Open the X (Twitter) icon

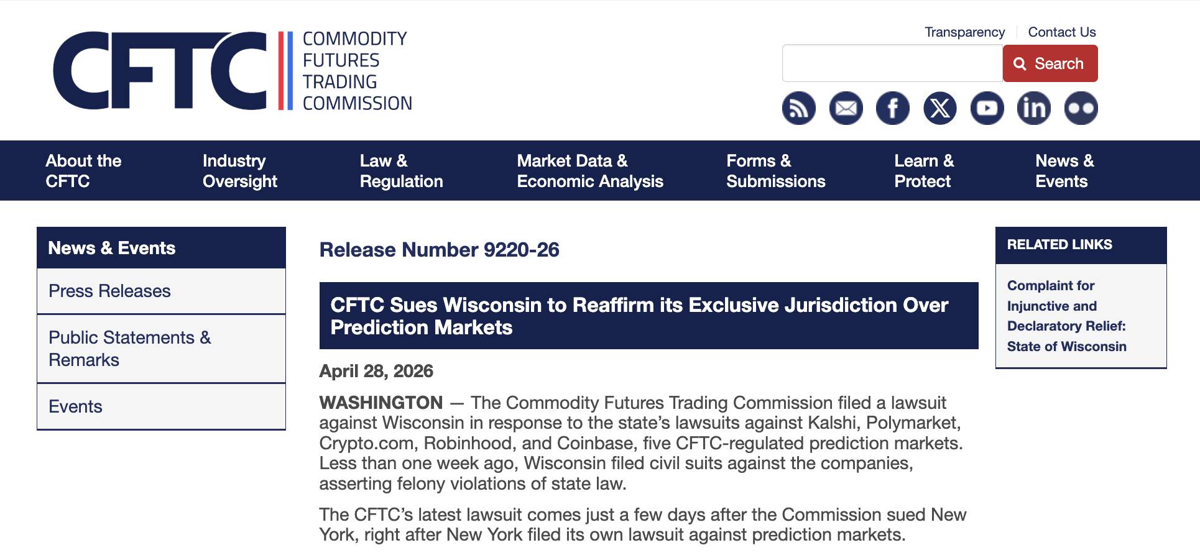click(939, 109)
